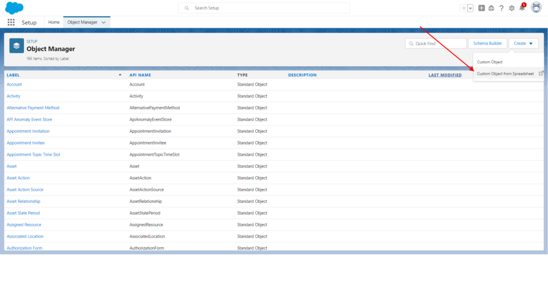Click the external link icon beside Spreadsheet
This screenshot has height=282, width=548.
[541, 73]
